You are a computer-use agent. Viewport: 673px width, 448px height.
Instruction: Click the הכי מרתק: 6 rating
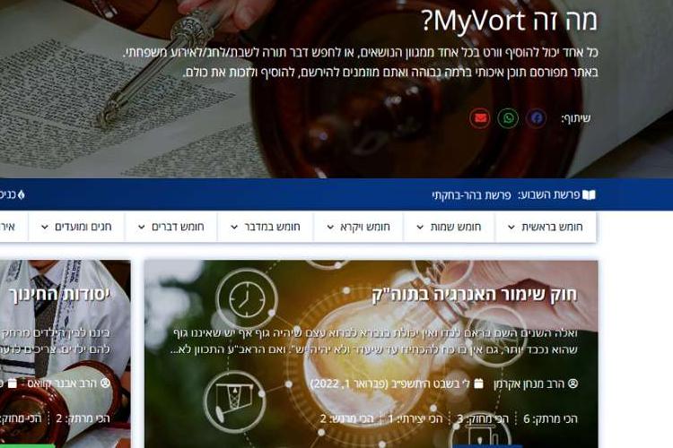click(x=550, y=418)
